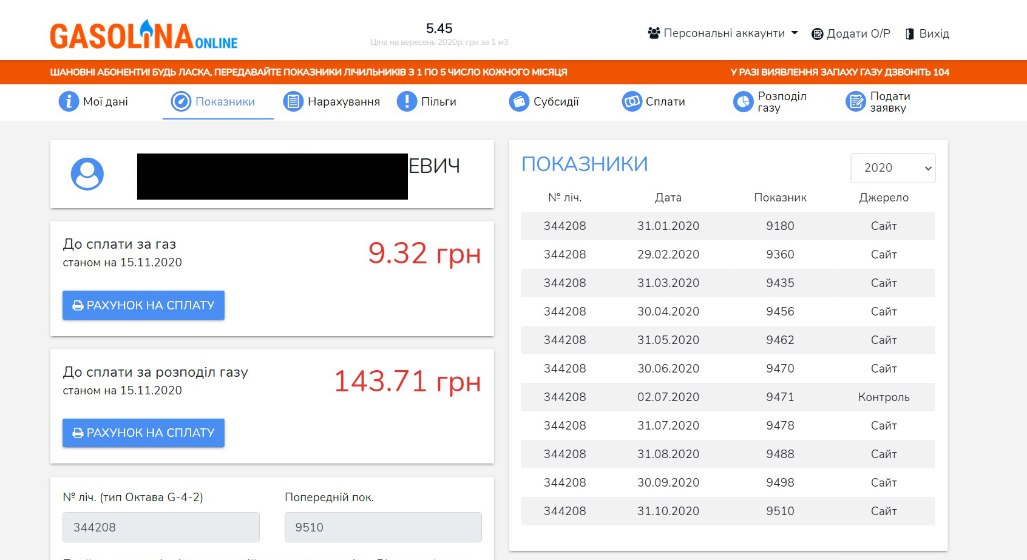Click the Попередній пок. field showing 9510
The width and height of the screenshot is (1027, 560).
tap(383, 527)
